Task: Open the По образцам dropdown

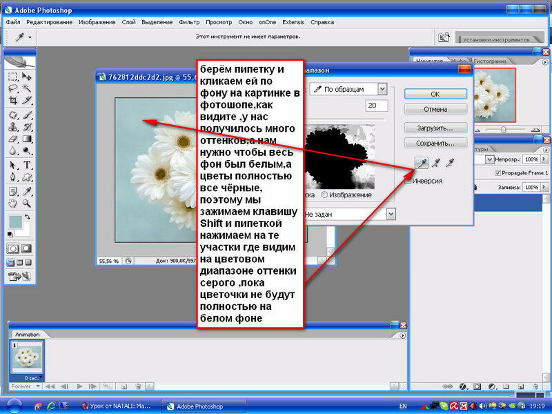Action: pos(383,89)
